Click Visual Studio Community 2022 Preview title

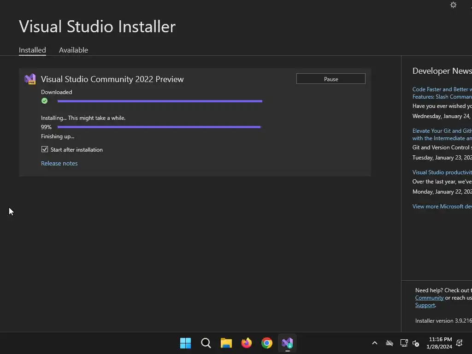tap(112, 79)
